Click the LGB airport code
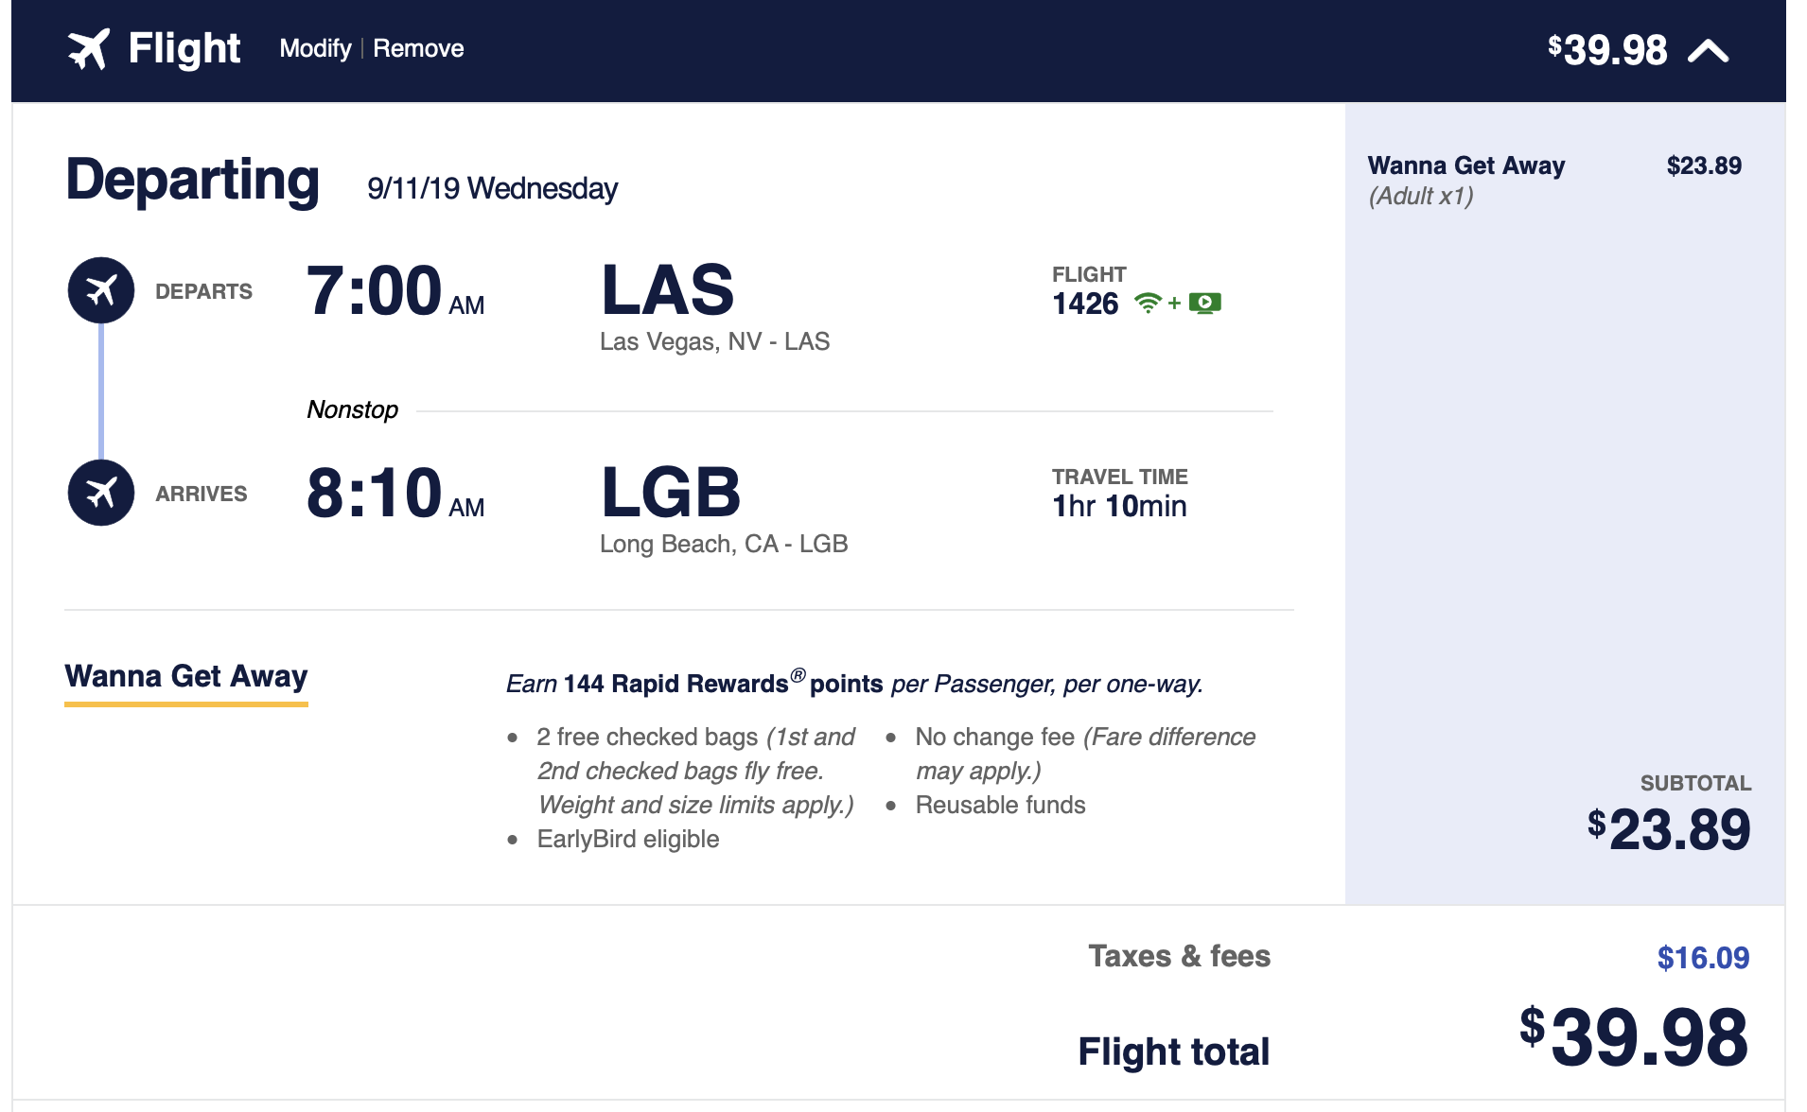This screenshot has width=1807, height=1112. pos(671,493)
